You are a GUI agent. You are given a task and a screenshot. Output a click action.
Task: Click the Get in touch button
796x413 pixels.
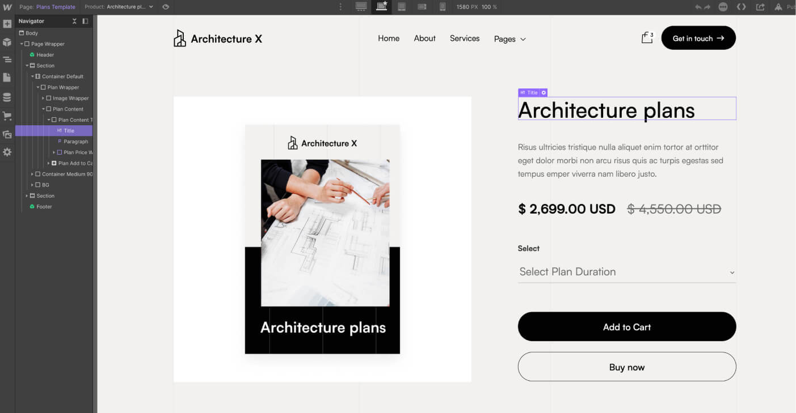click(698, 38)
